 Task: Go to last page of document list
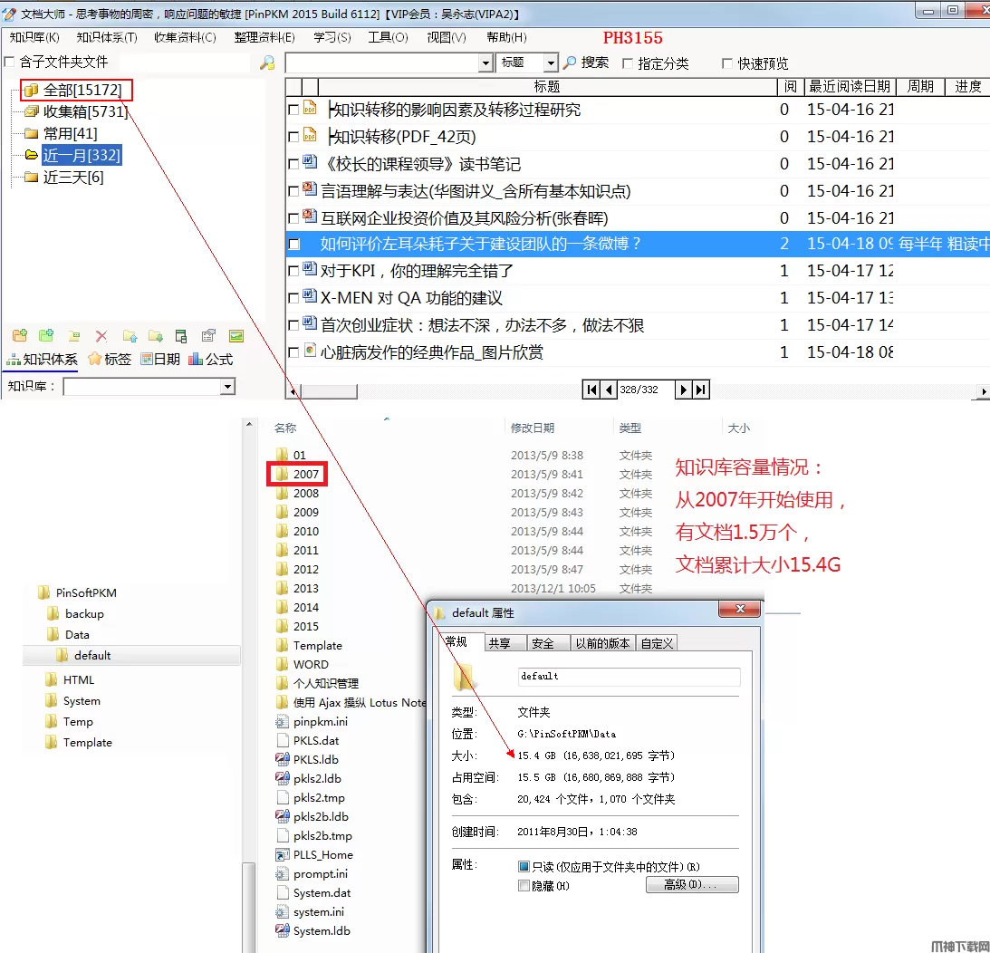pyautogui.click(x=701, y=390)
